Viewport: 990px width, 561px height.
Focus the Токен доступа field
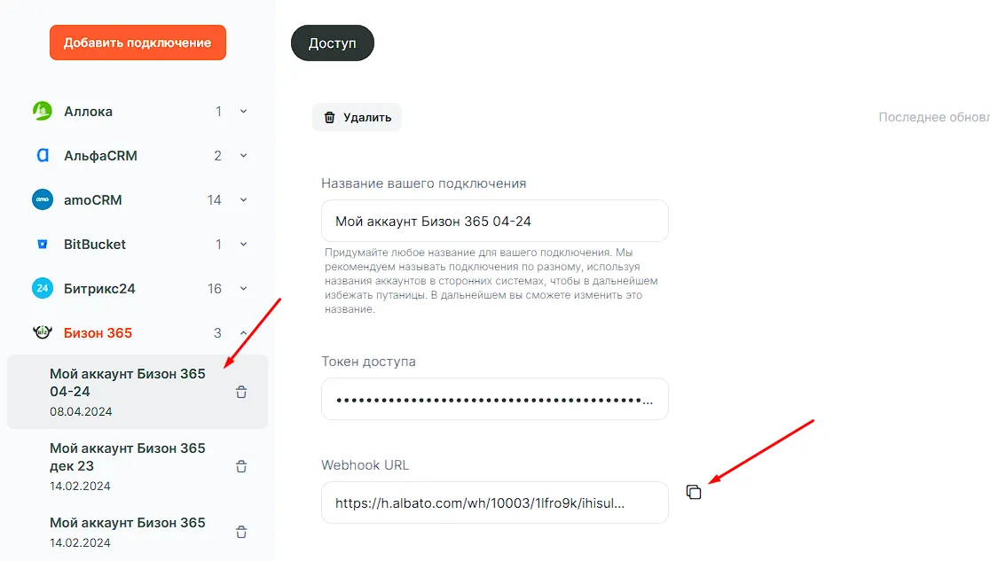(494, 399)
